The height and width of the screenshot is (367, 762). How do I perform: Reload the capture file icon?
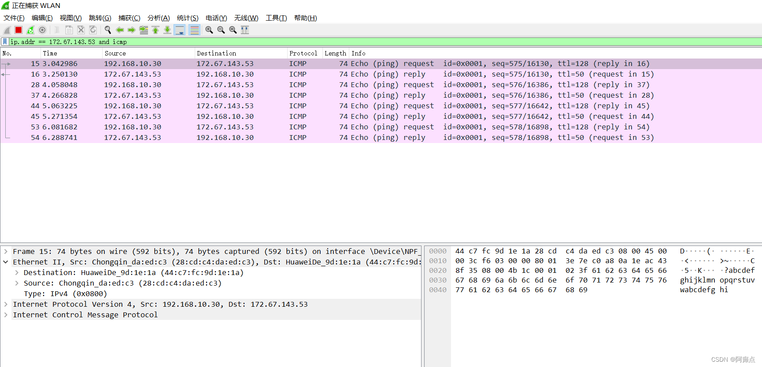coord(93,30)
